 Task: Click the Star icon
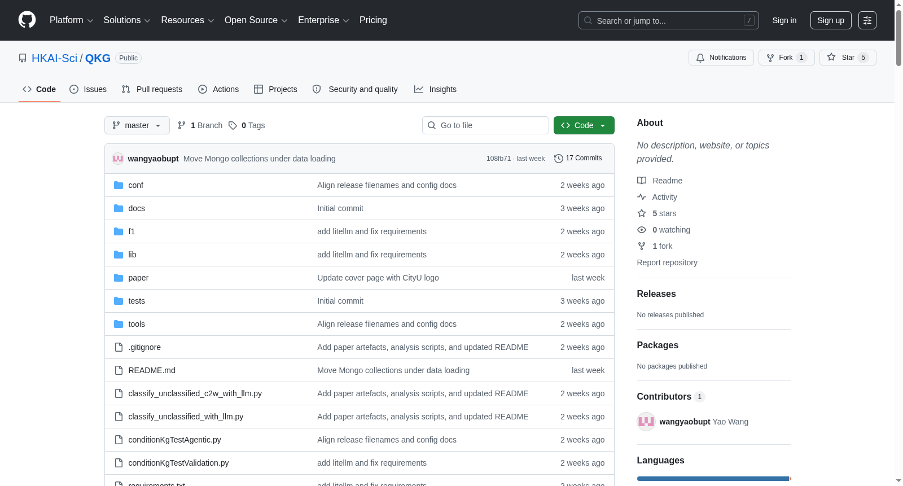(831, 57)
